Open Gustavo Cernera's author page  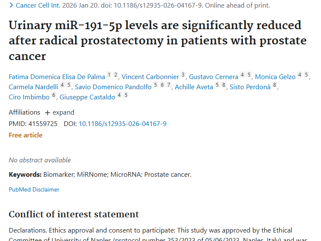(x=213, y=77)
